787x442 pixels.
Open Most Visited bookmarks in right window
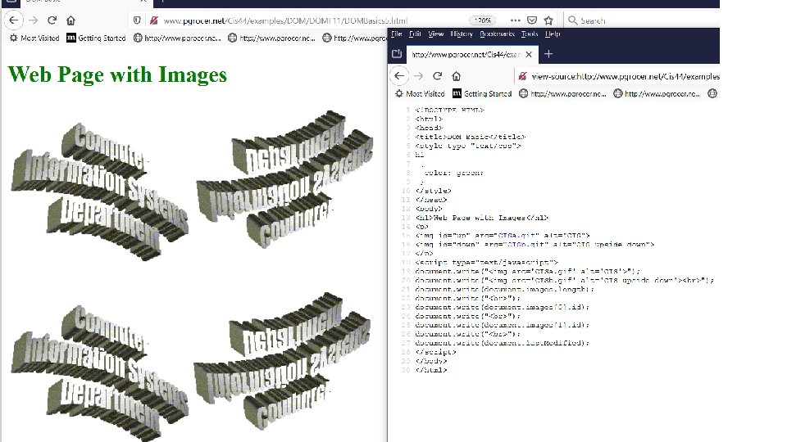[420, 93]
